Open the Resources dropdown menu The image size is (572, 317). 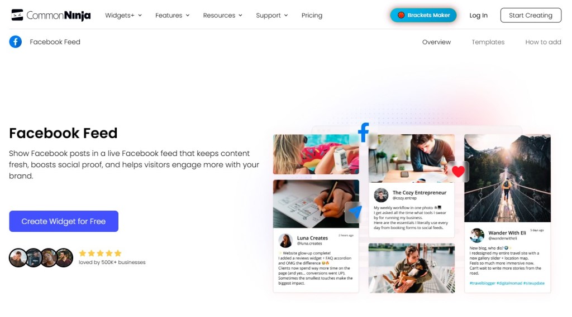[x=222, y=15]
